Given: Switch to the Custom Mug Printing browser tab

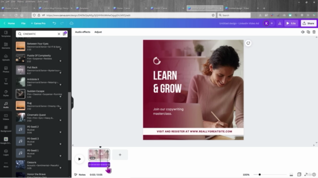Looking at the screenshot, I should click(x=56, y=8).
